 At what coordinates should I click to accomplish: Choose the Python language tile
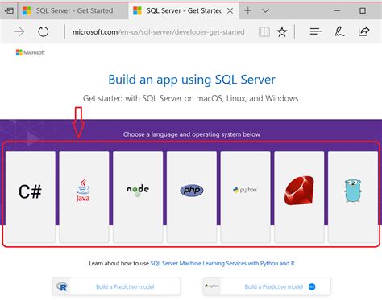pos(245,197)
